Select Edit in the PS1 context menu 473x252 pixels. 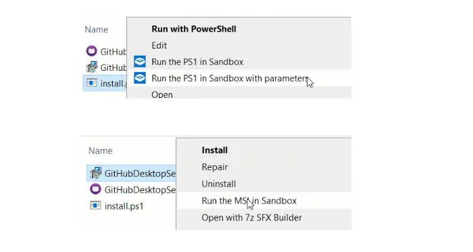point(159,45)
